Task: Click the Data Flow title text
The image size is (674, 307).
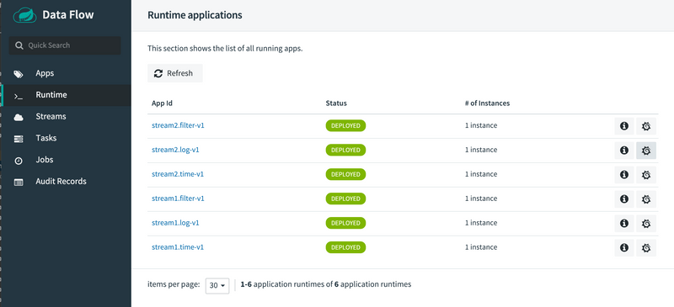Action: 68,15
